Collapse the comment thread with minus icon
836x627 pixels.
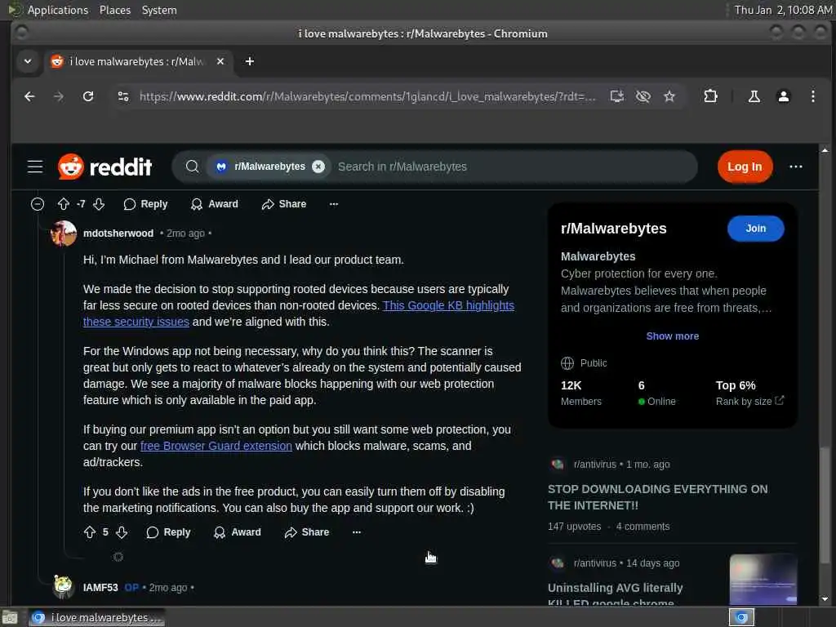tap(38, 204)
